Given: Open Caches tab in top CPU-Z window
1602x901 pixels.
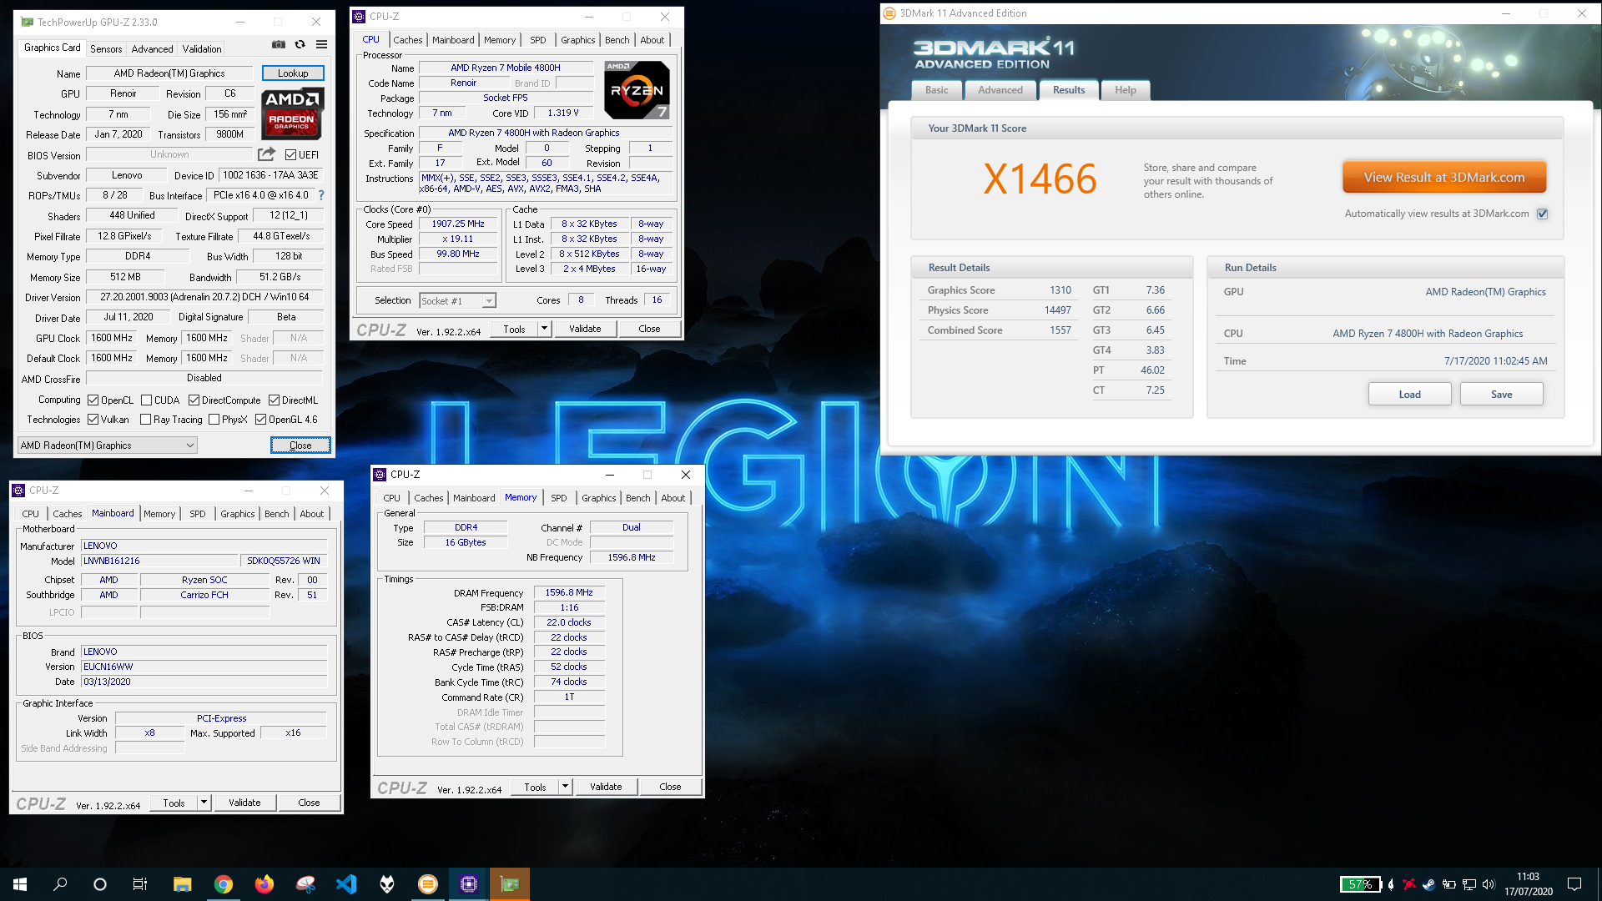Looking at the screenshot, I should point(408,40).
